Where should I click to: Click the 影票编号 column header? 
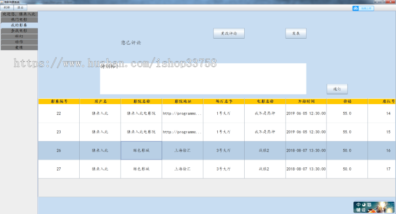pos(59,102)
